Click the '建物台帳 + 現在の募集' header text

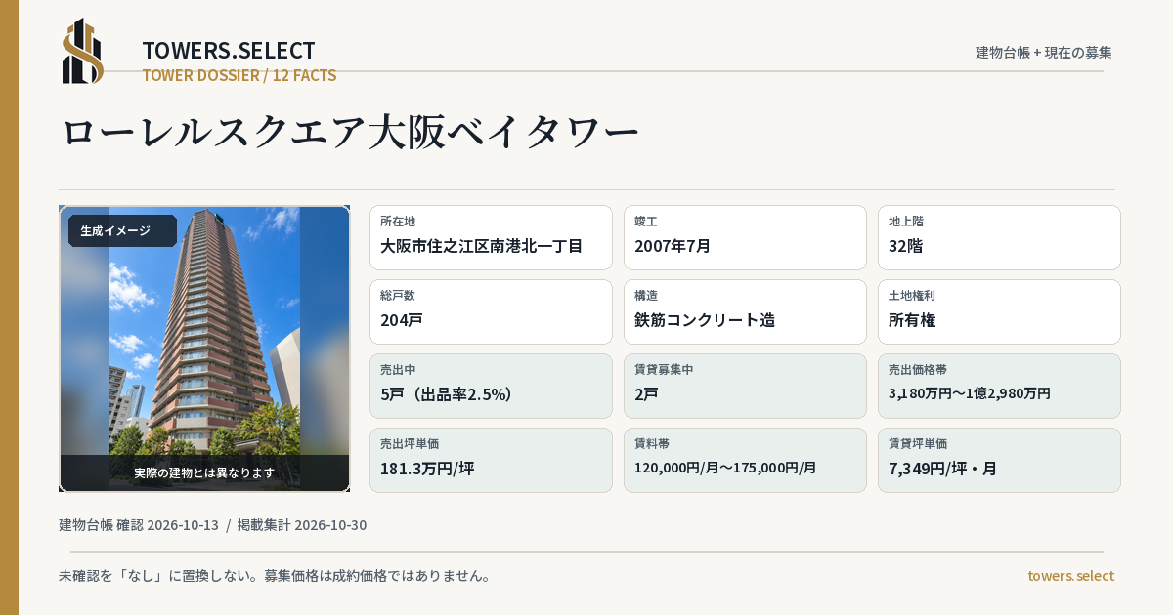click(1044, 52)
